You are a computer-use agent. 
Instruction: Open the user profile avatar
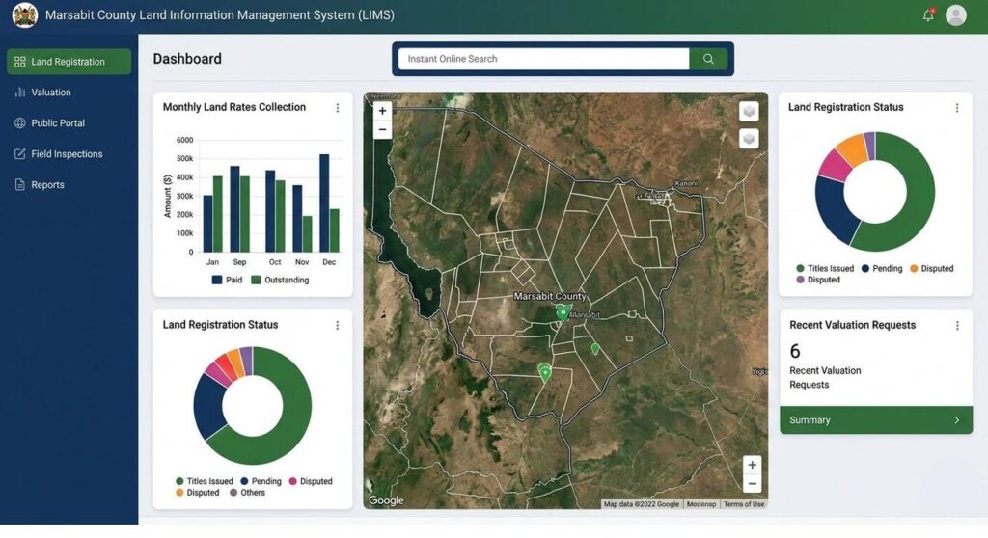[956, 15]
